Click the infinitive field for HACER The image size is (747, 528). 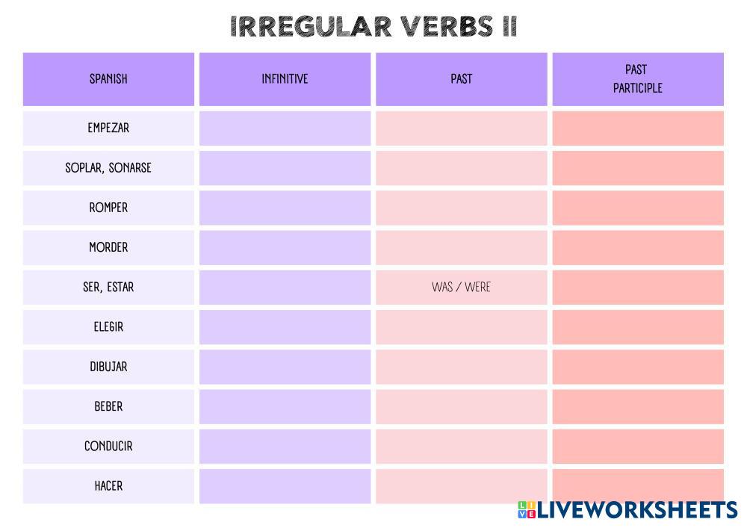(x=285, y=485)
